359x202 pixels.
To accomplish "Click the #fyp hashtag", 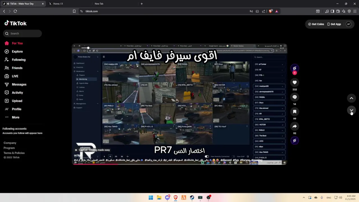I will click(236, 160).
